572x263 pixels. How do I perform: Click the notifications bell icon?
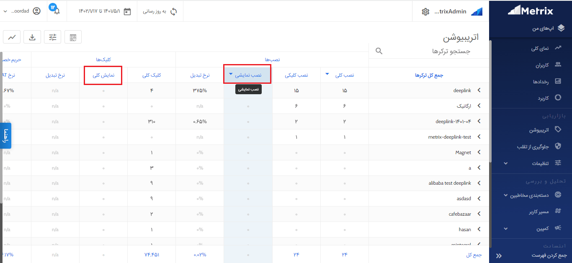(57, 11)
